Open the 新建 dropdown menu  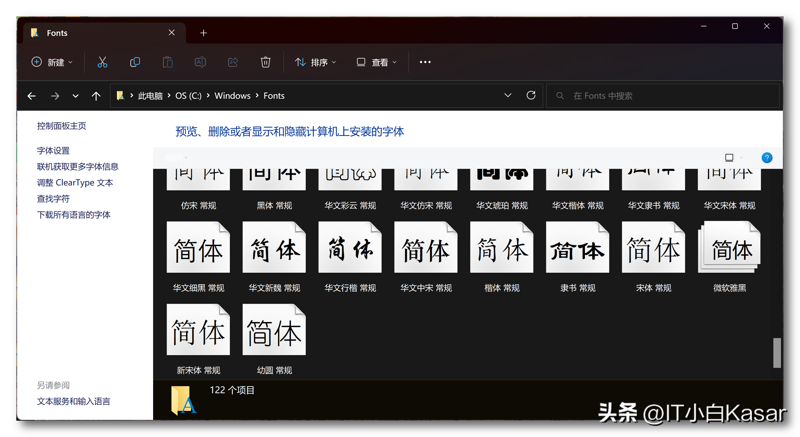click(x=52, y=62)
